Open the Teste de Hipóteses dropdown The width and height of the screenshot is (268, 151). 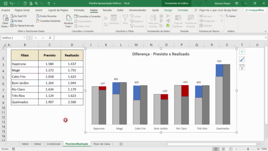pyautogui.click(x=178, y=21)
